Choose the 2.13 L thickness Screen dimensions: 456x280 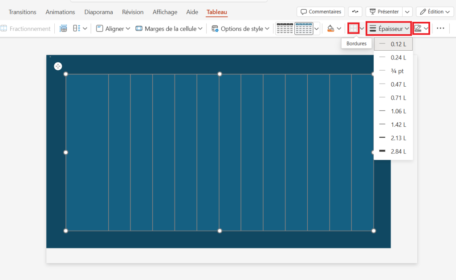click(393, 138)
